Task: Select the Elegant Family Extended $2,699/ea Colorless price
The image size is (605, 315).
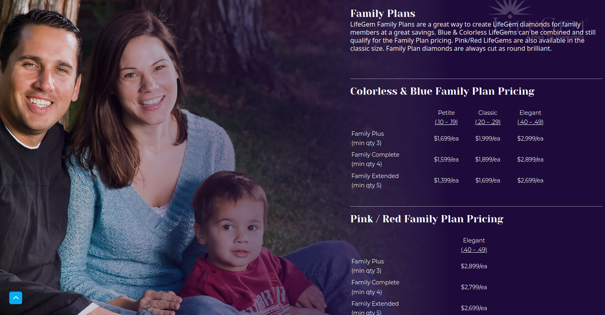Action: (530, 180)
